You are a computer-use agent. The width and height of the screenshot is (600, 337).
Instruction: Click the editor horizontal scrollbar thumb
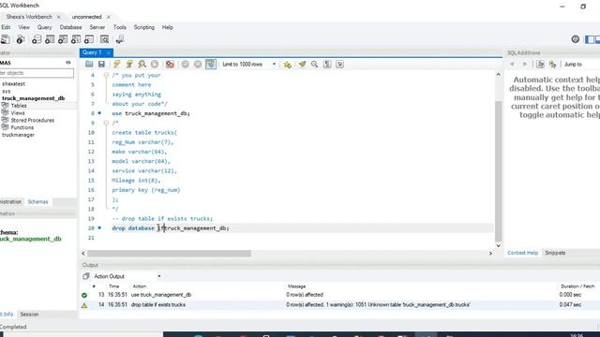coord(169,254)
